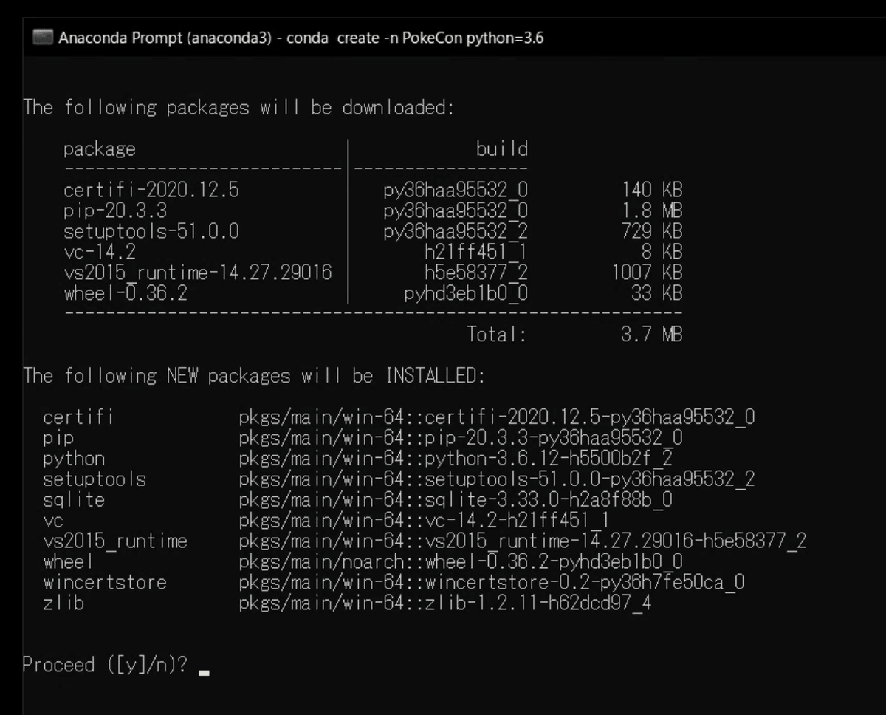Screen dimensions: 886x715
Task: Click the '1.8 MB' size value
Action: tap(653, 211)
